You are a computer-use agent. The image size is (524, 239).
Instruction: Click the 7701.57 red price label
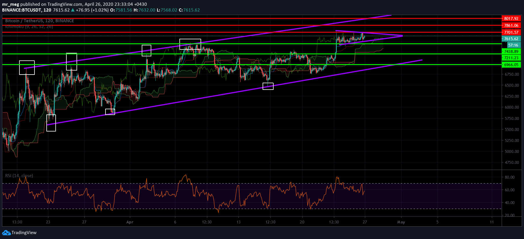(511, 32)
